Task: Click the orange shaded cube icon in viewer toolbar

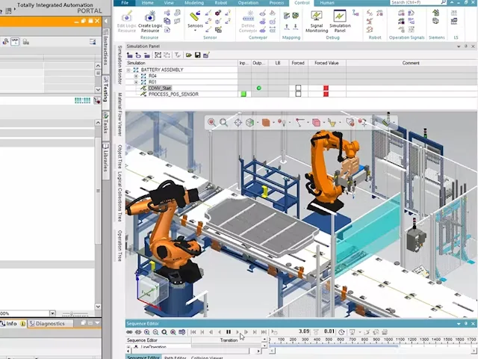Action: tap(266, 123)
